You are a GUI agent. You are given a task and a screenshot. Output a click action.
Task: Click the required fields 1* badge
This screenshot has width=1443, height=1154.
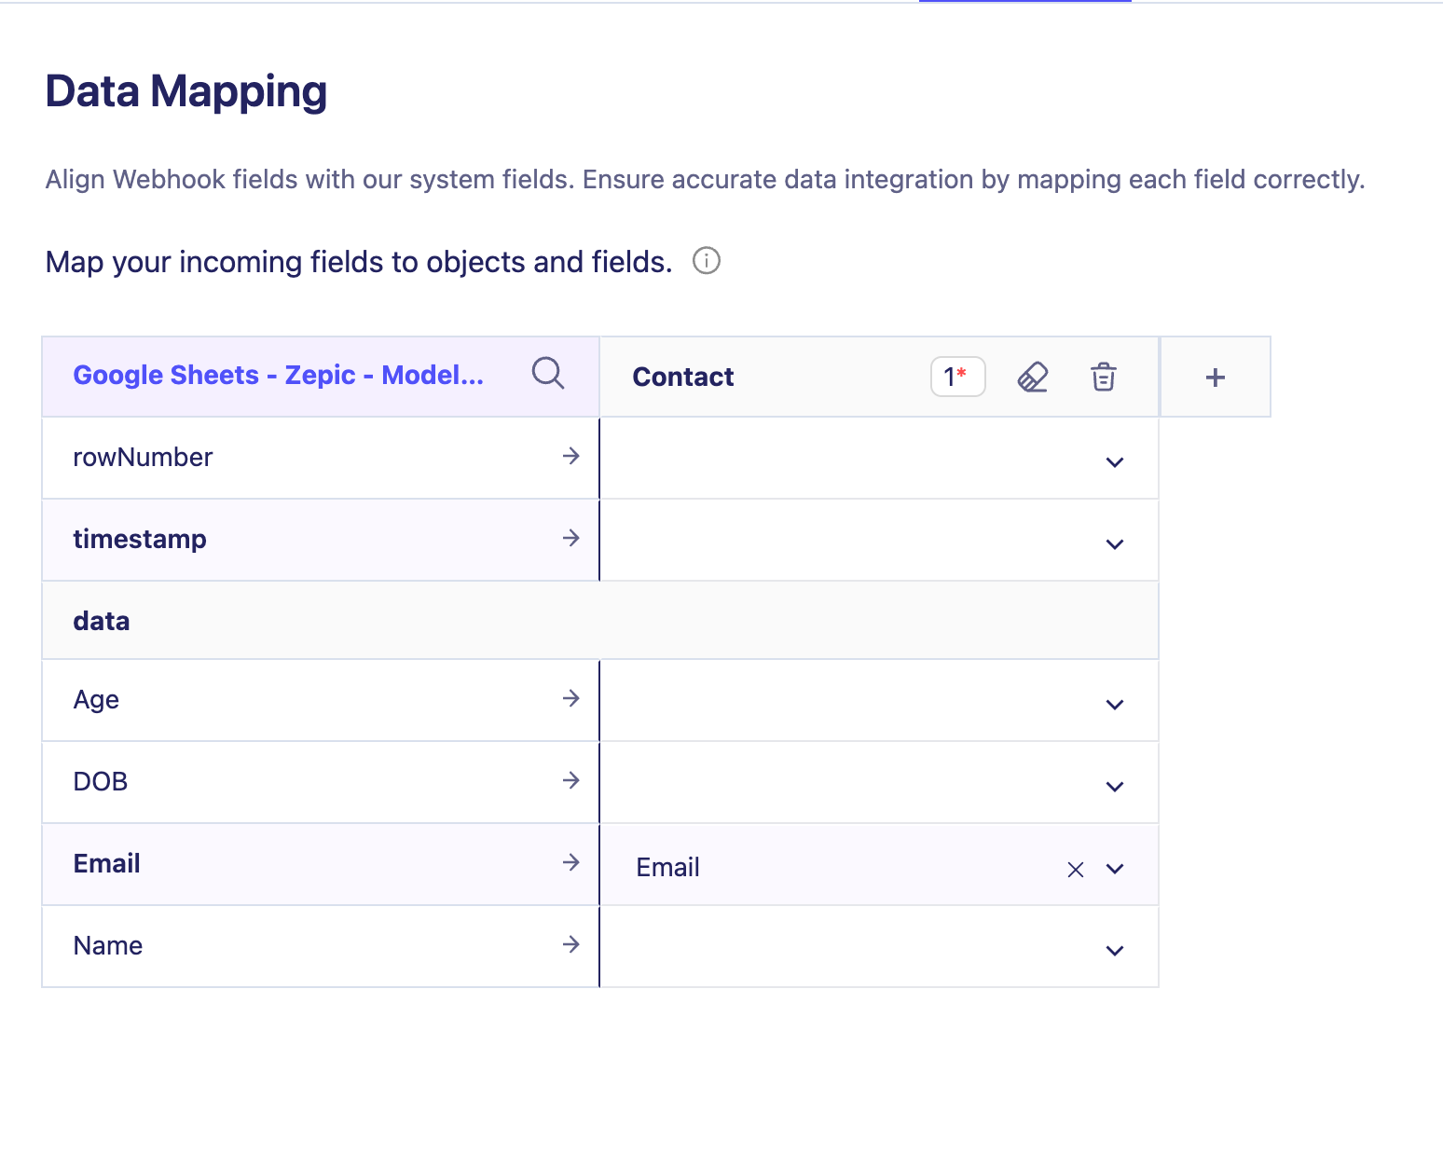click(957, 378)
